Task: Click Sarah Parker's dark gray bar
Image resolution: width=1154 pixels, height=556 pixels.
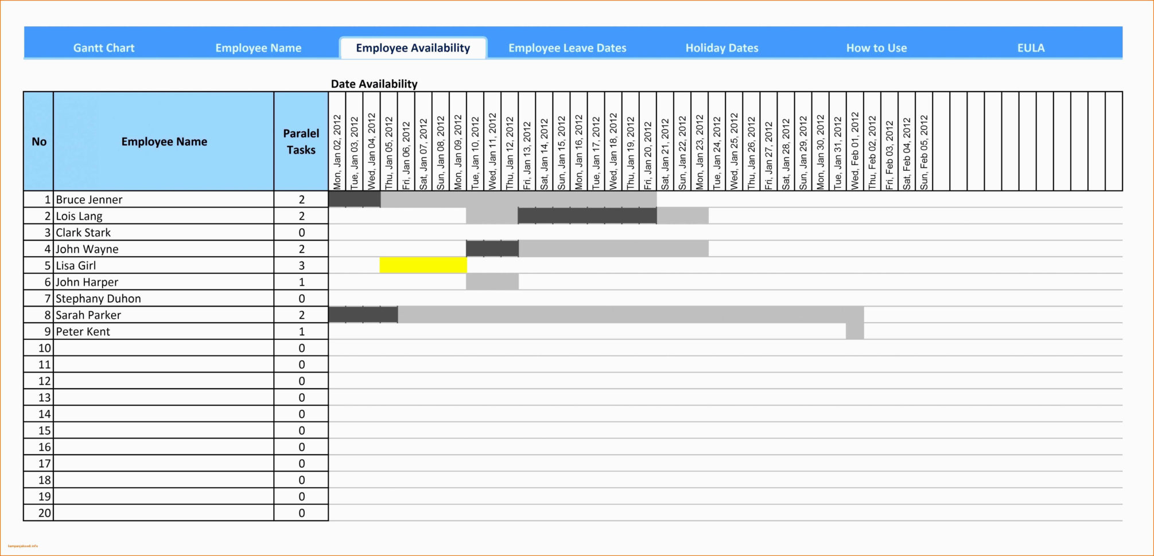Action: [x=363, y=315]
